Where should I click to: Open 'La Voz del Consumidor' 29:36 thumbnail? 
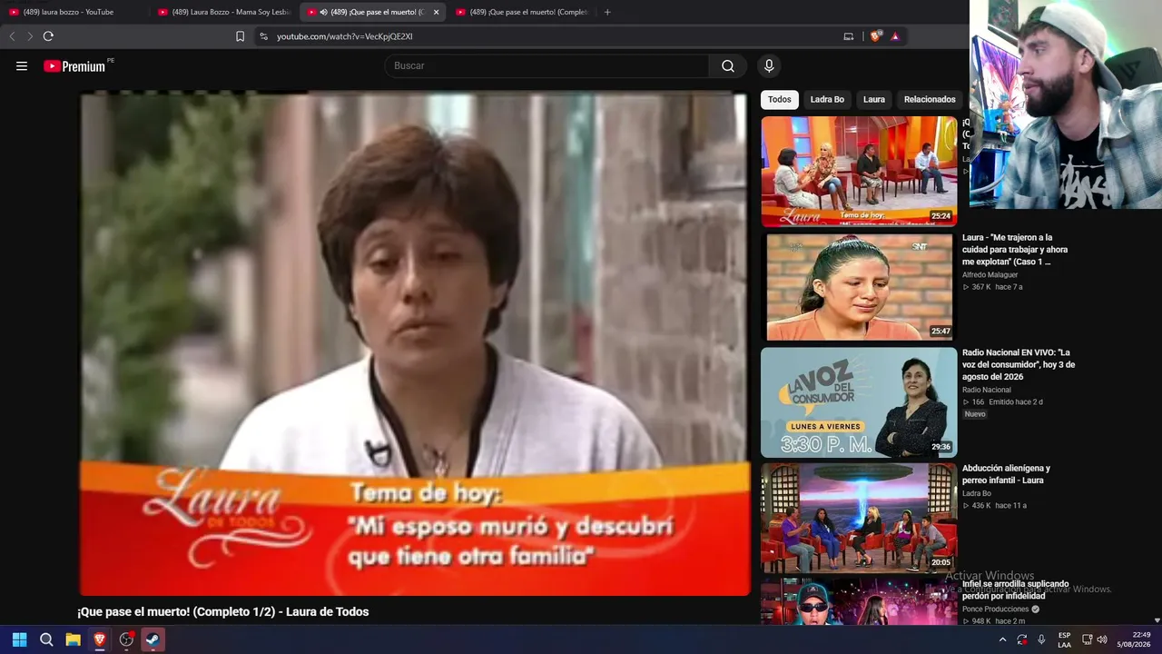tap(859, 402)
